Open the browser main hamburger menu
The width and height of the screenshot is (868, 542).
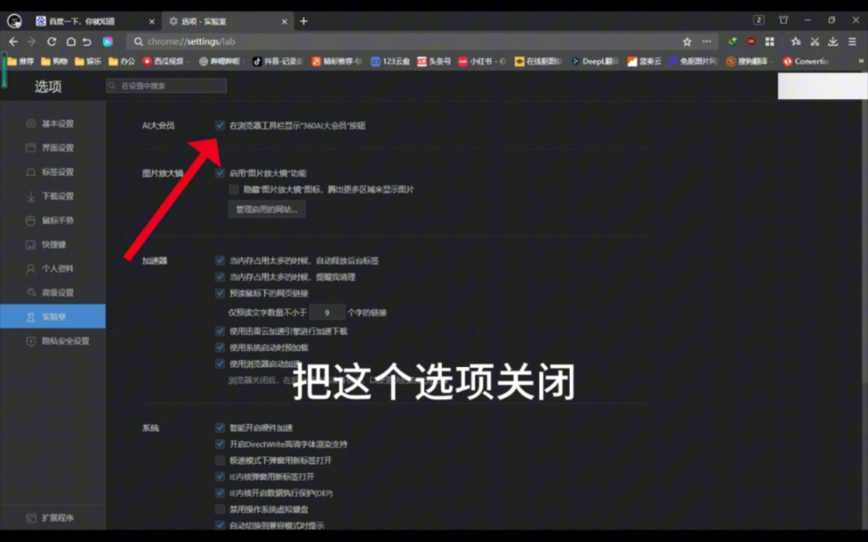[x=852, y=42]
